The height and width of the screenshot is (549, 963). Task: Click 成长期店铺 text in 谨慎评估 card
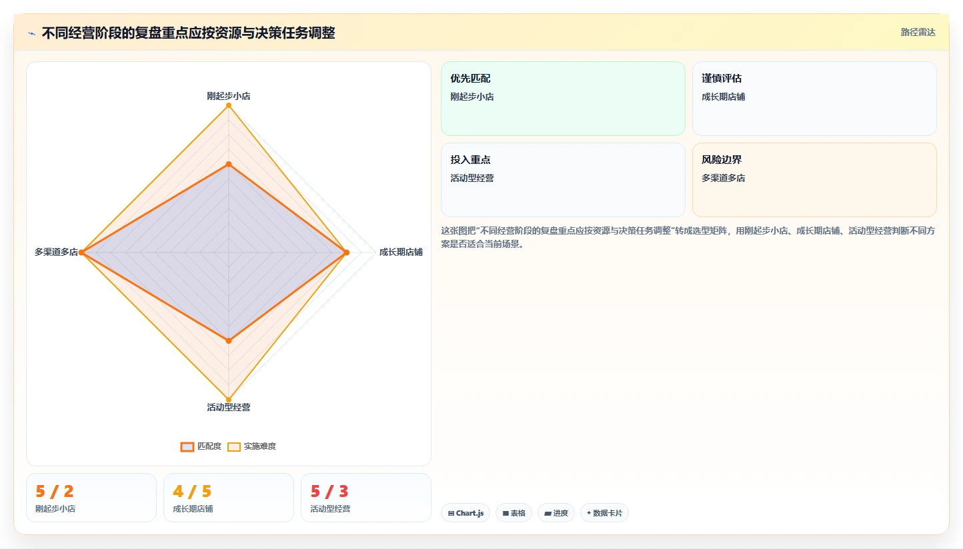point(724,97)
